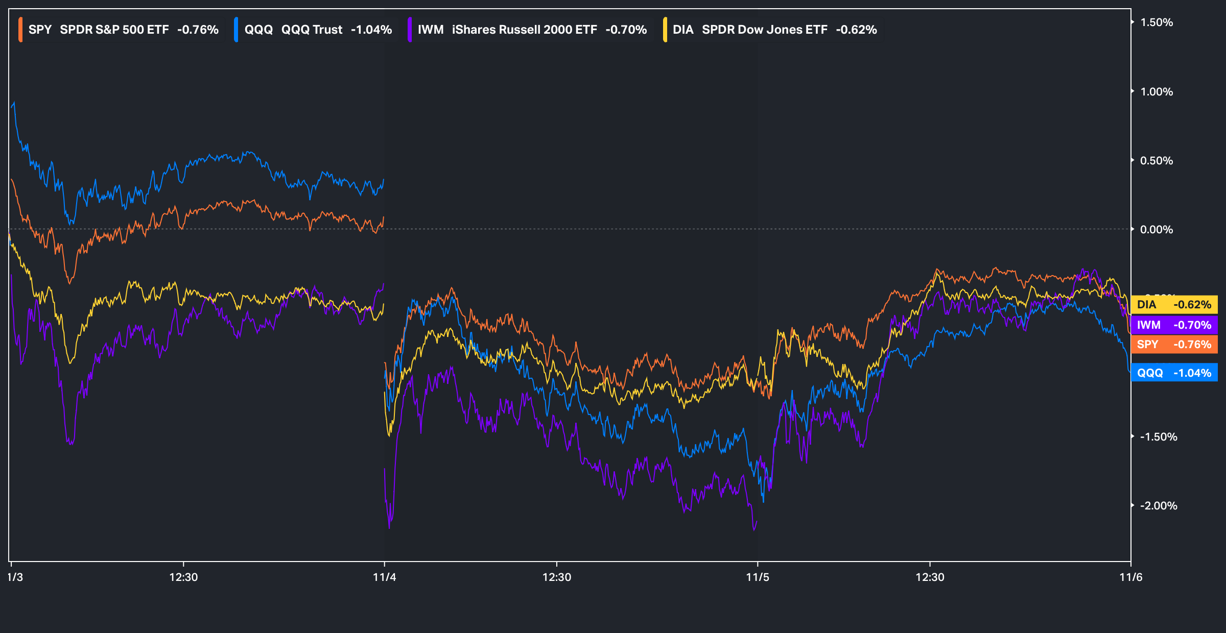This screenshot has height=633, width=1226.
Task: Click the yellow DIA -0.62% price tag
Action: [1174, 305]
